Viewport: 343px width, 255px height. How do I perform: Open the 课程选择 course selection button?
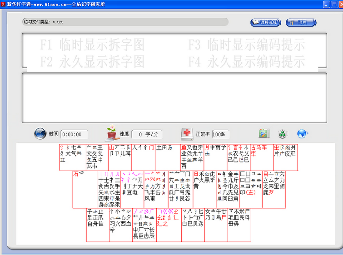tap(266, 23)
